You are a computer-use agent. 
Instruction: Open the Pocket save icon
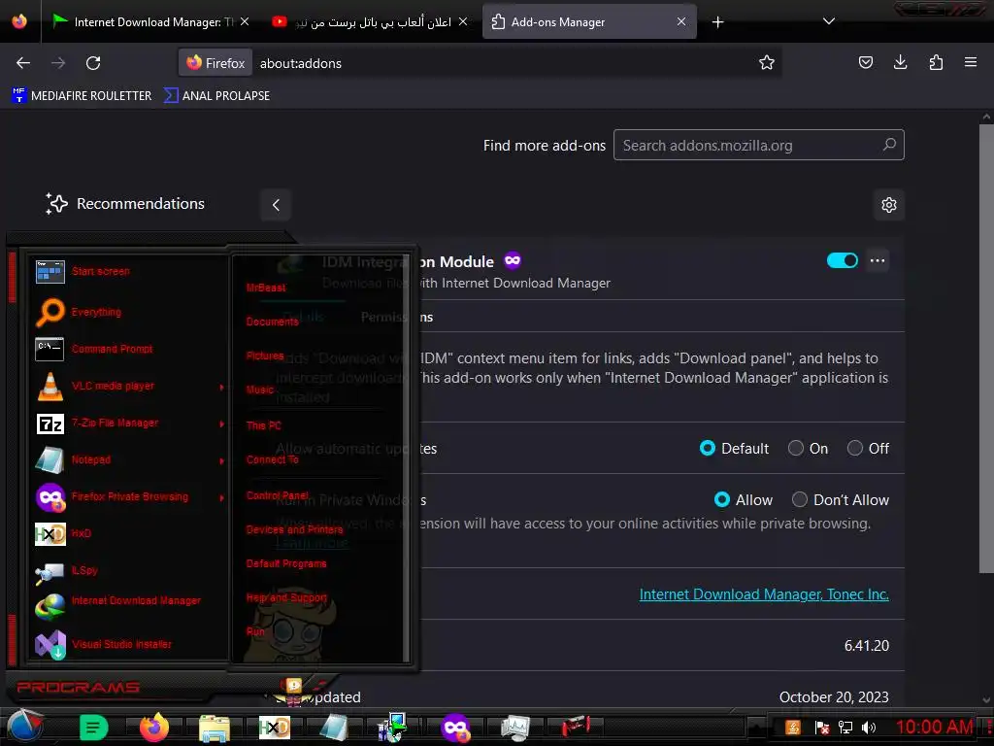click(x=865, y=62)
